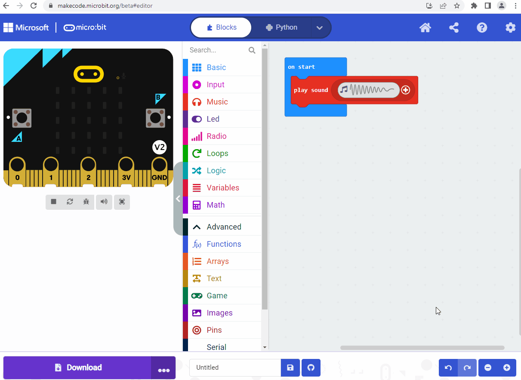Screen dimensions: 521x380
Task: Open the Music blocks category
Action: (x=217, y=101)
